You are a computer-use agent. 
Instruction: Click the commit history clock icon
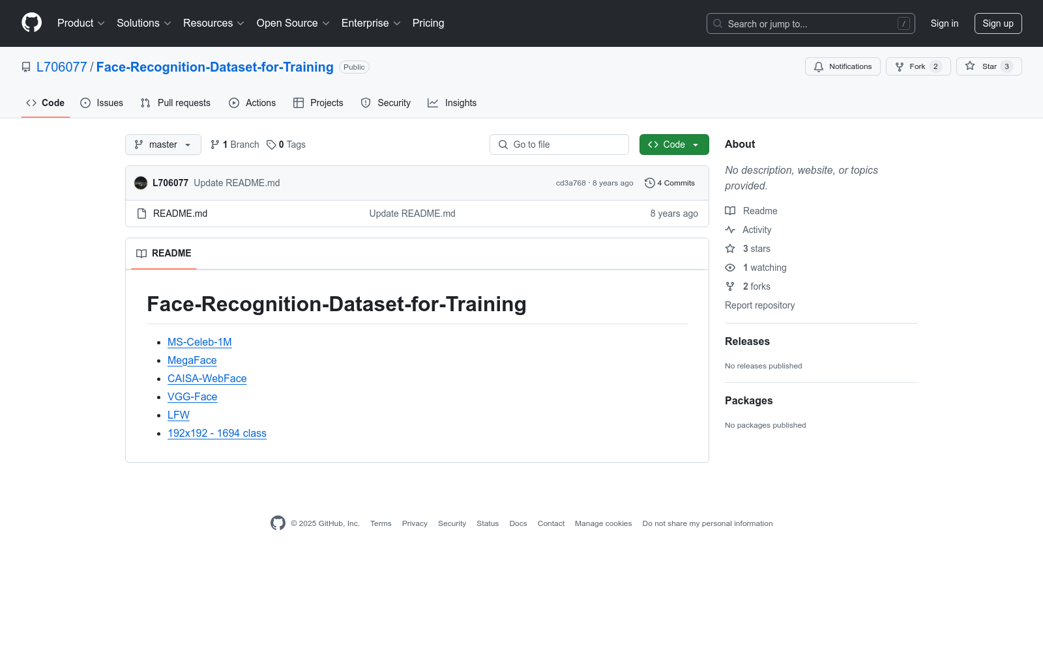(x=649, y=183)
